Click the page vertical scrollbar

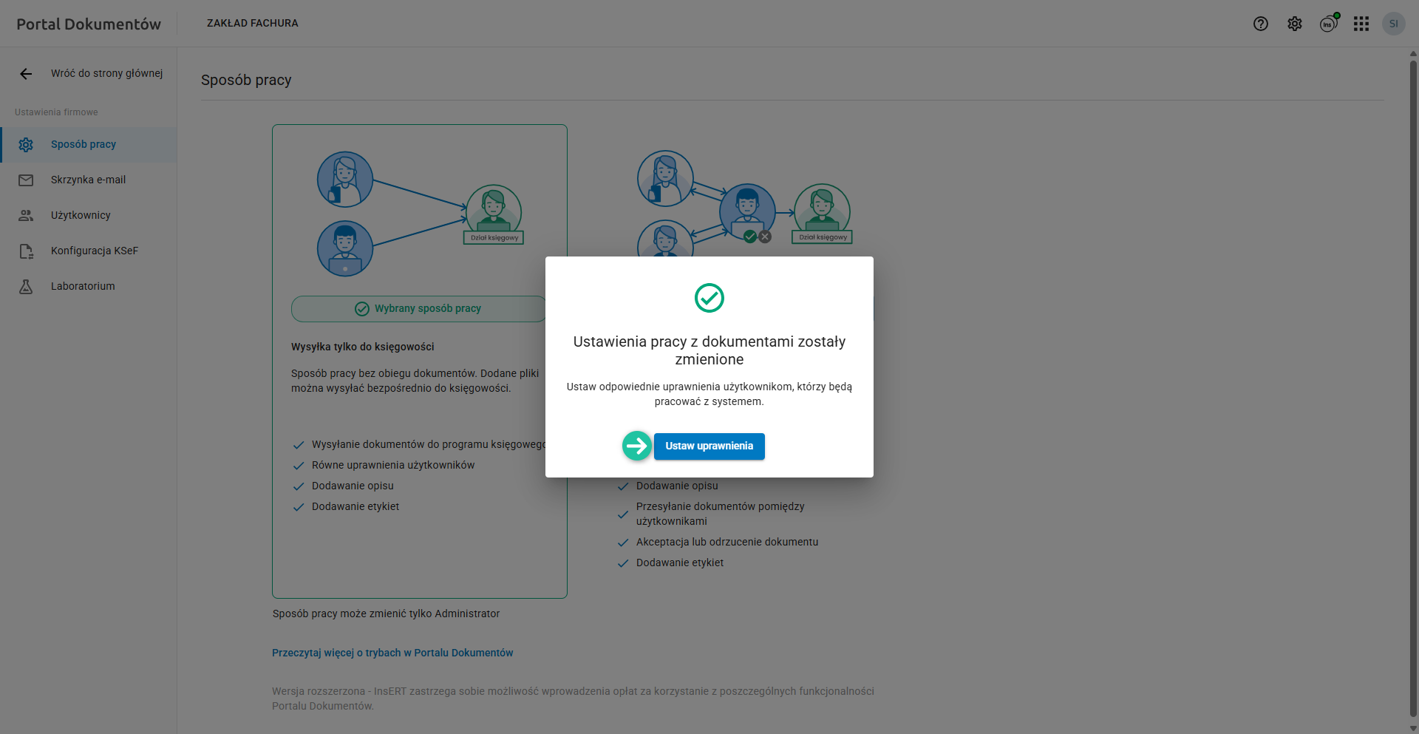[1413, 370]
